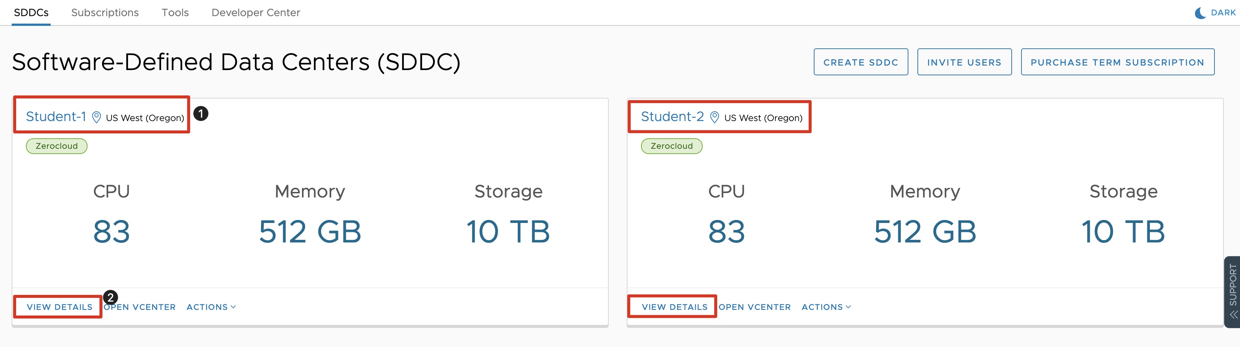Expand the Actions dropdown for Student-1
The height and width of the screenshot is (347, 1240).
[x=211, y=307]
